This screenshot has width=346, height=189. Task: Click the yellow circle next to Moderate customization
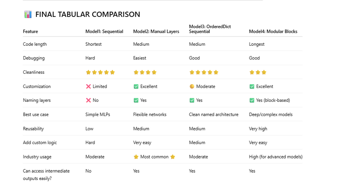pyautogui.click(x=192, y=86)
